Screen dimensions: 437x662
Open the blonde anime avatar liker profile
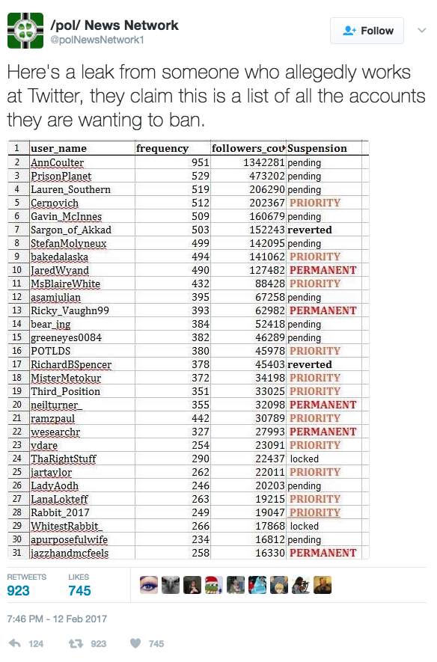pyautogui.click(x=279, y=585)
